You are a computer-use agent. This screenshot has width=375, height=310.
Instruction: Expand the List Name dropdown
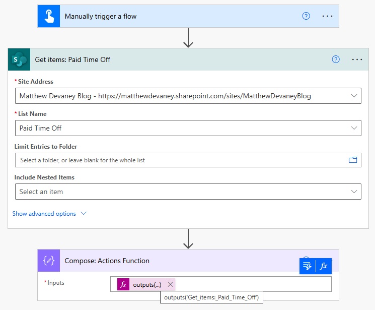(x=354, y=128)
